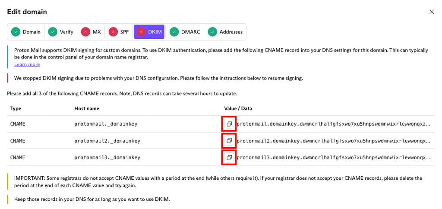Open the SPF tab
The width and height of the screenshot is (442, 209).
pos(119,32)
